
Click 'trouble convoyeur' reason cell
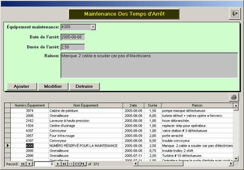(197, 141)
